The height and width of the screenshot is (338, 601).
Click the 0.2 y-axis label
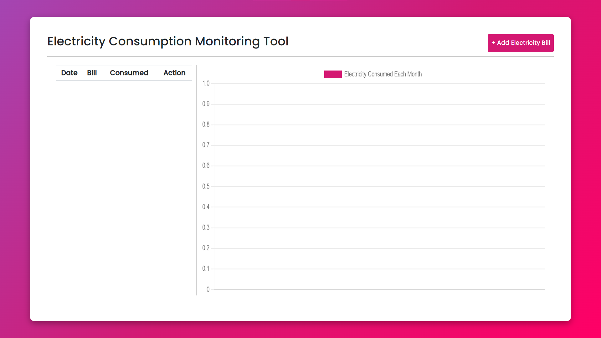206,248
